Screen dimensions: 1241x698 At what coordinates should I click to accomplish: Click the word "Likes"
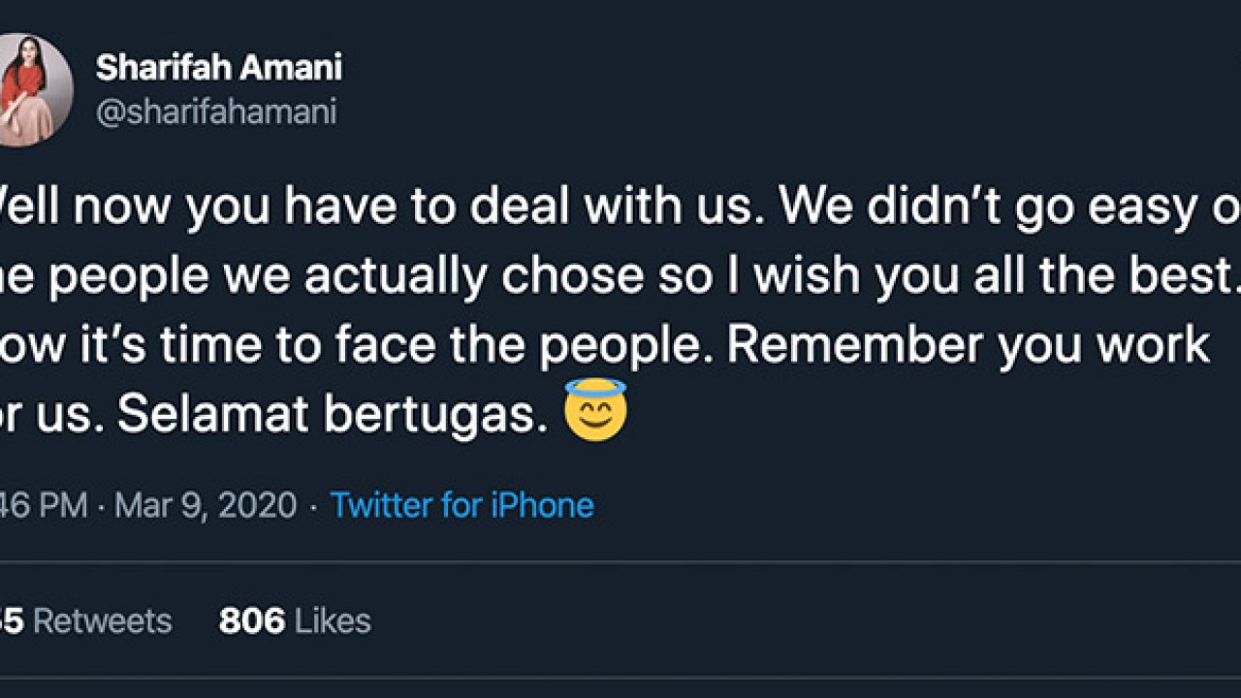(x=333, y=621)
